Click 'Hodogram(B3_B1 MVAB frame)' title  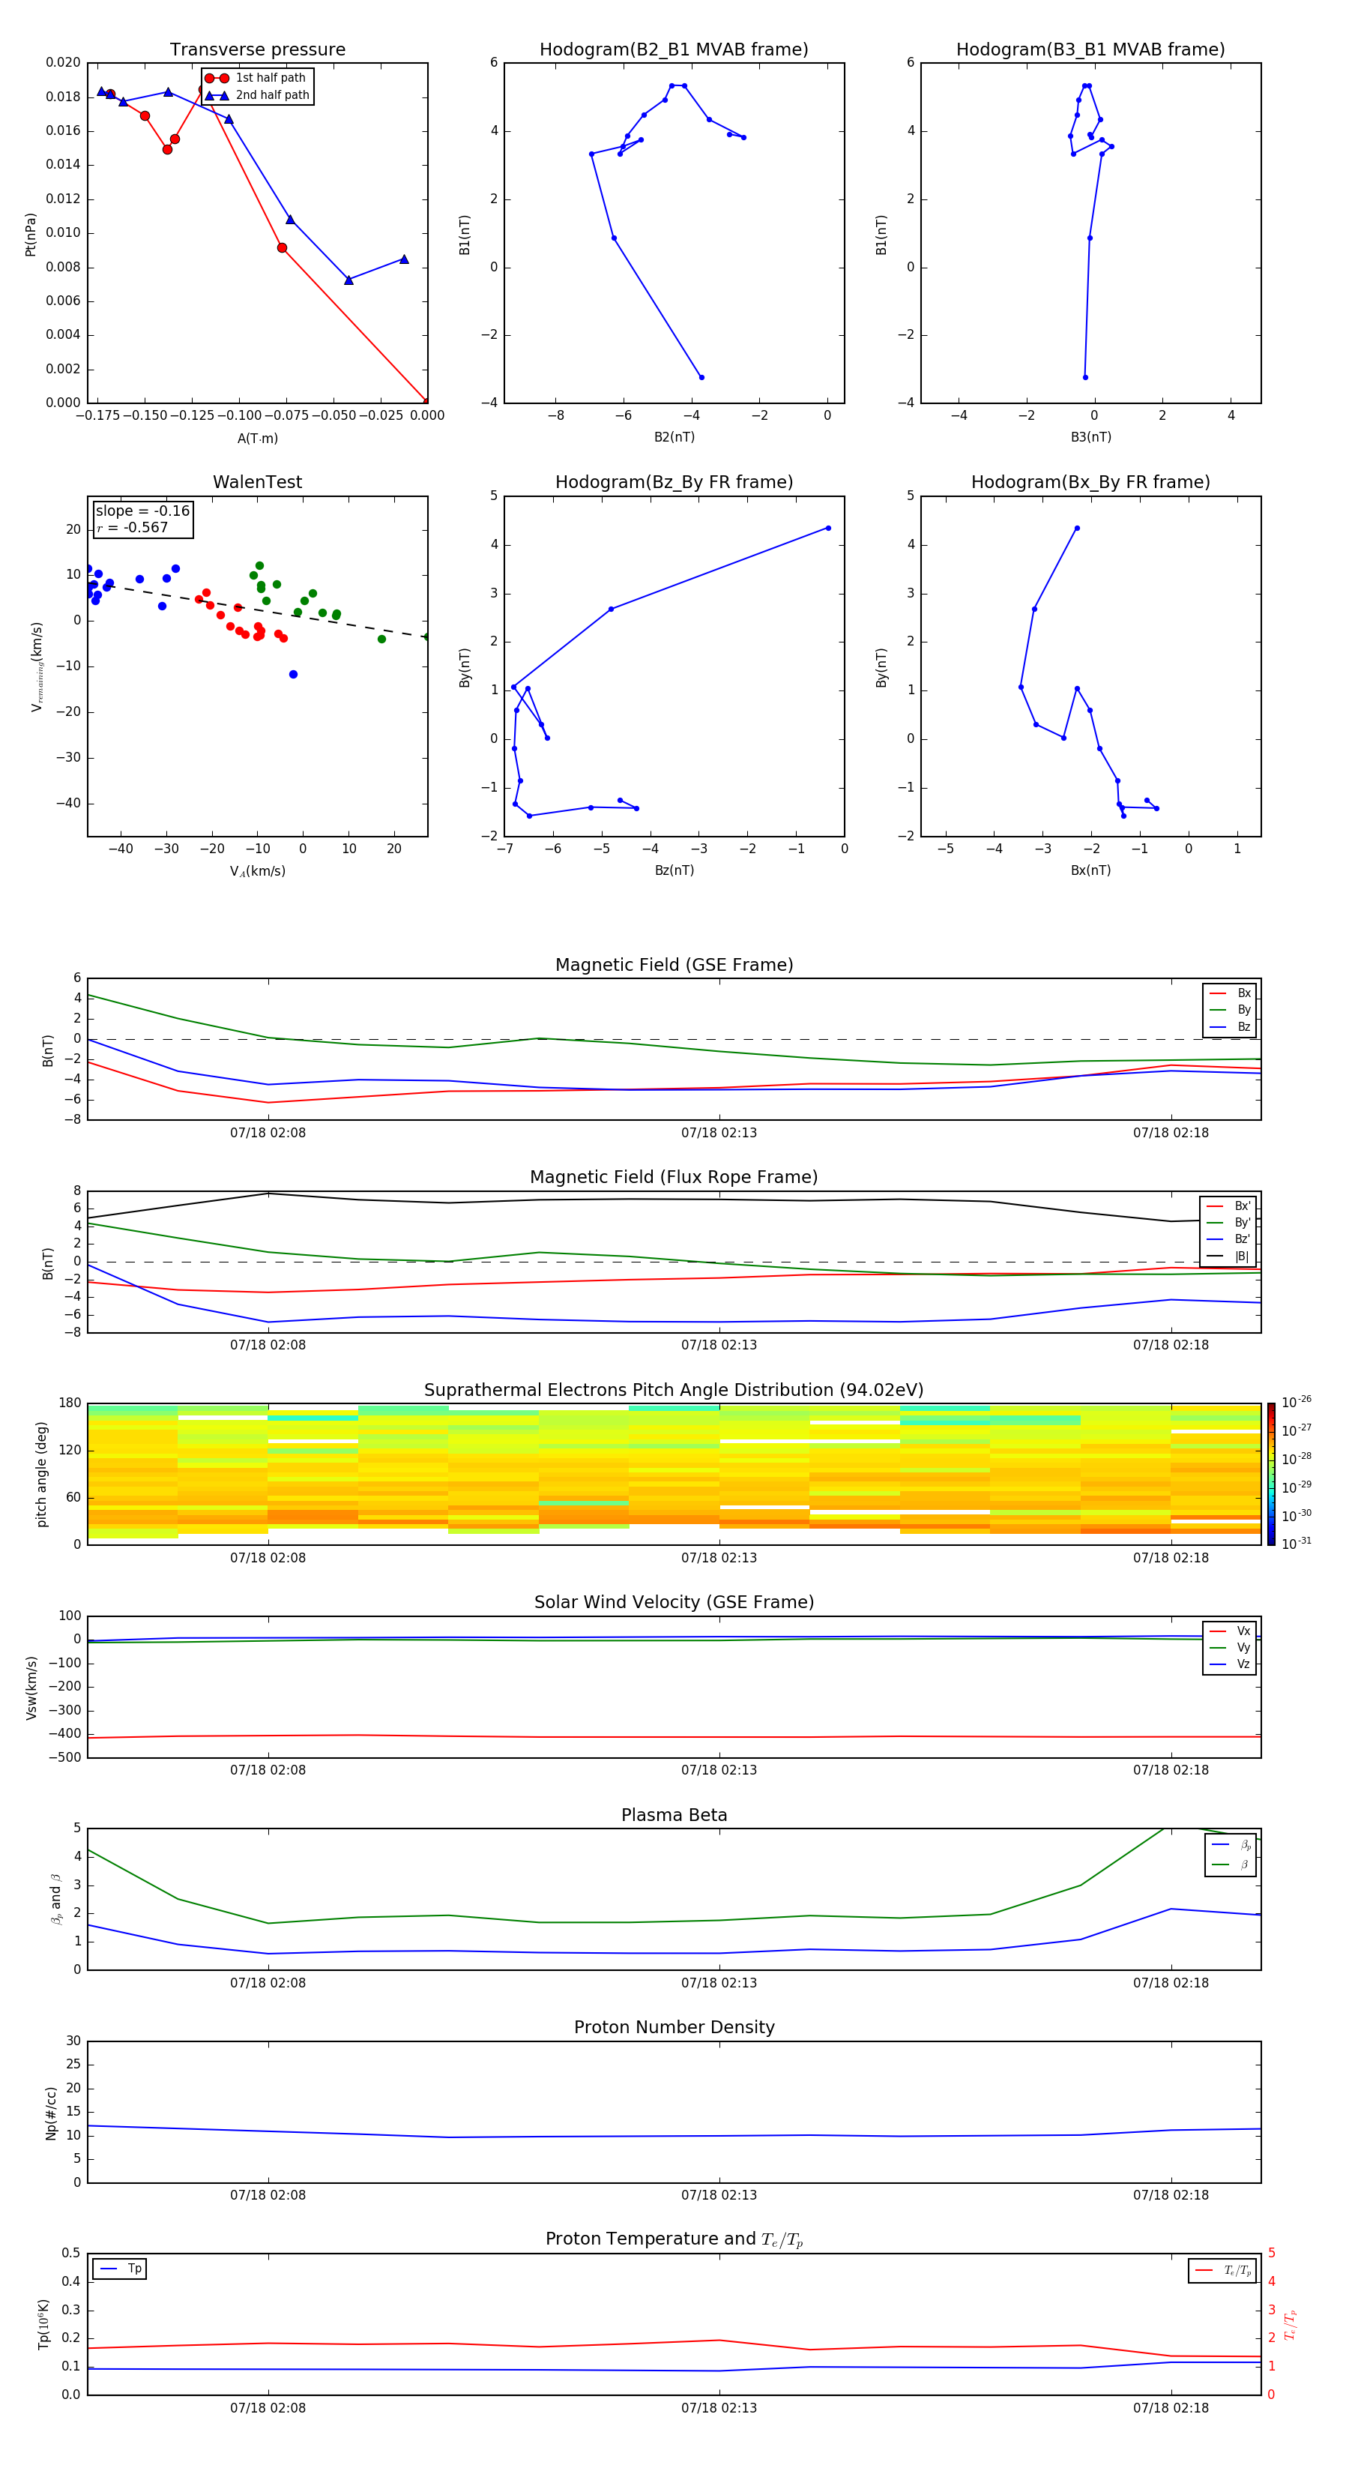pos(1090,50)
